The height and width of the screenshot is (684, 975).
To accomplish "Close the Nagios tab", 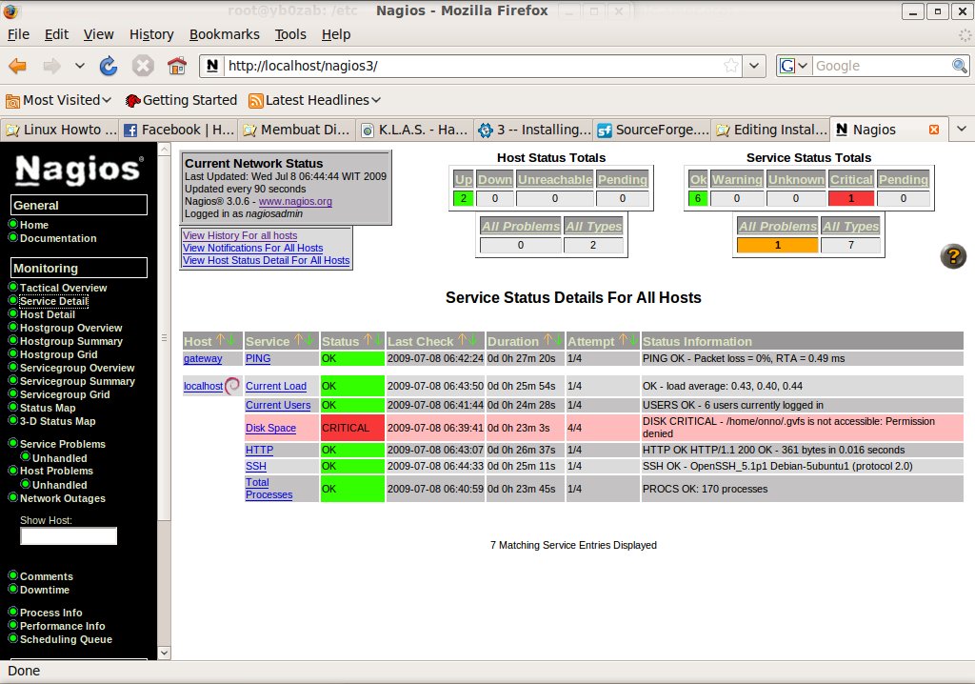I will tap(933, 130).
